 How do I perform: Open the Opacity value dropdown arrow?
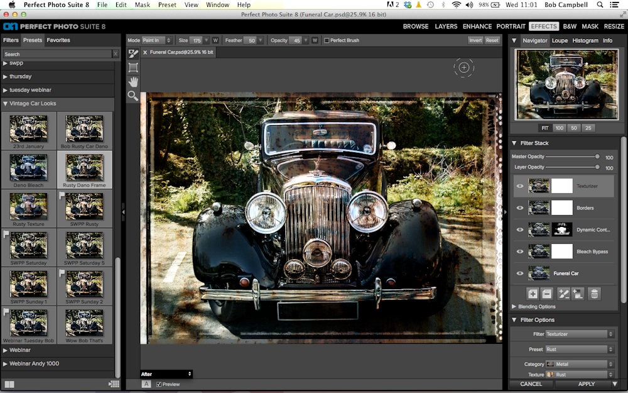coord(306,40)
